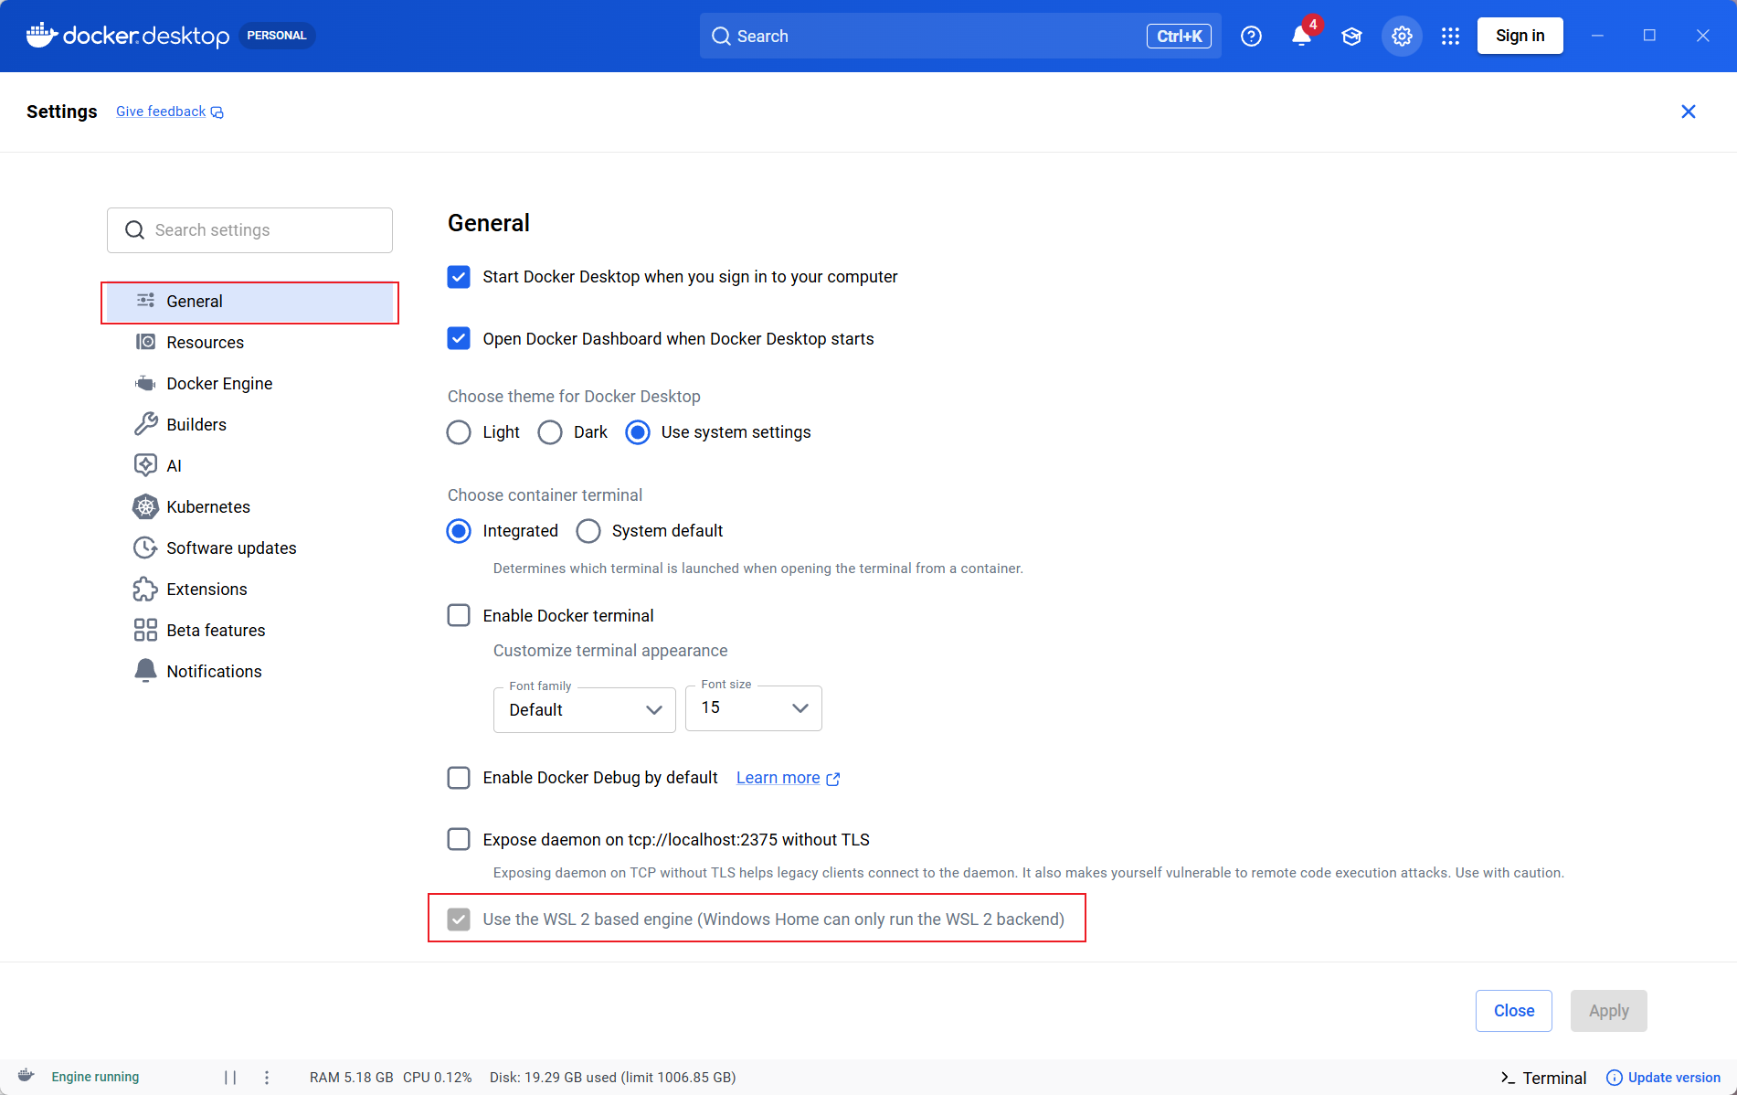
Task: Click the RAM 5.18 GB status text
Action: [351, 1078]
